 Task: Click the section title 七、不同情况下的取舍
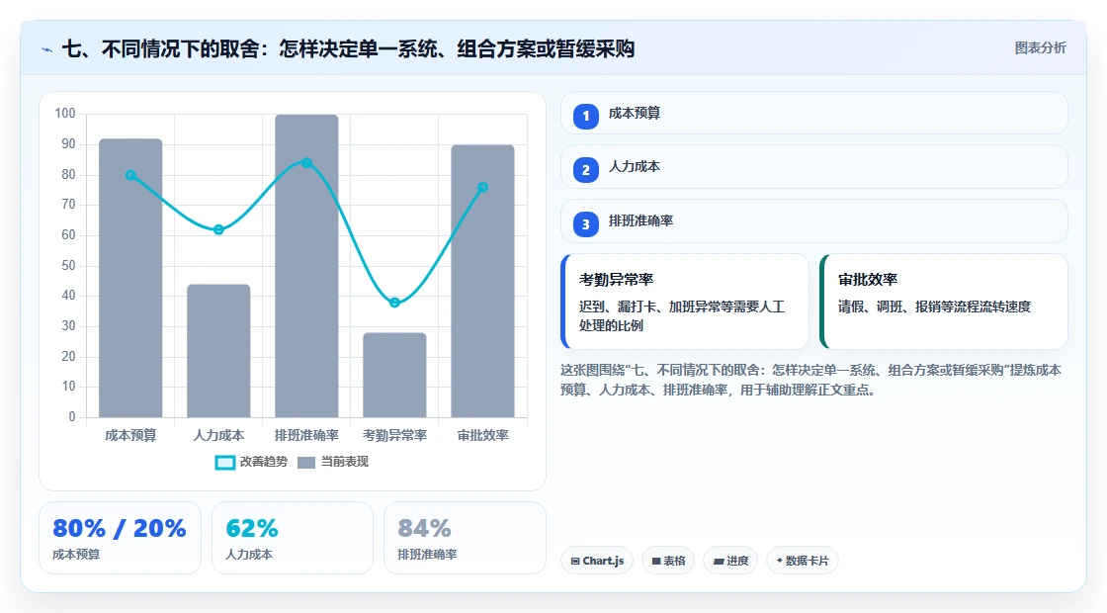pyautogui.click(x=349, y=48)
